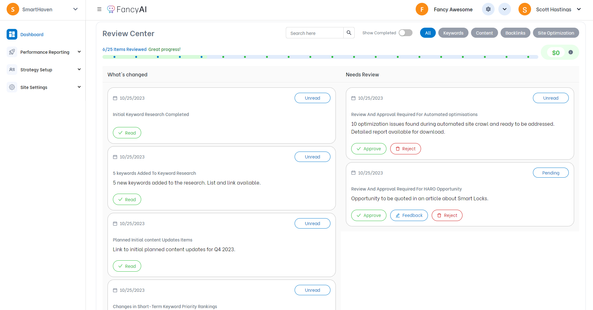Image resolution: width=593 pixels, height=310 pixels.
Task: Expand the Performance Reporting submenu chevron
Action: 79,52
